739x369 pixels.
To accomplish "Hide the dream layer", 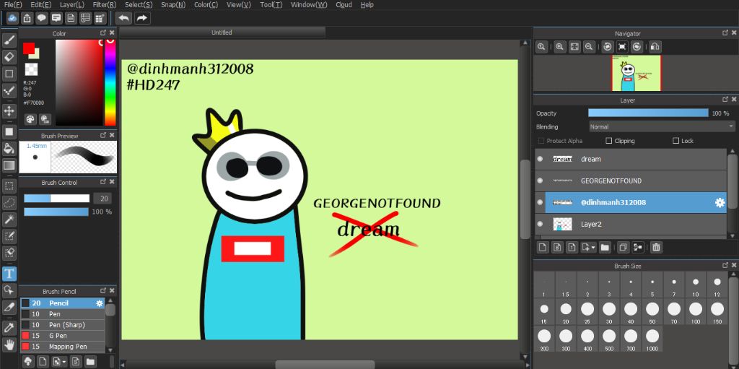I will [540, 159].
